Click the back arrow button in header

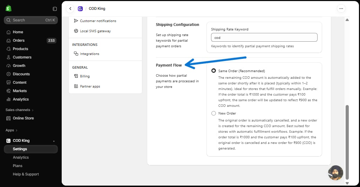pyautogui.click(x=70, y=9)
